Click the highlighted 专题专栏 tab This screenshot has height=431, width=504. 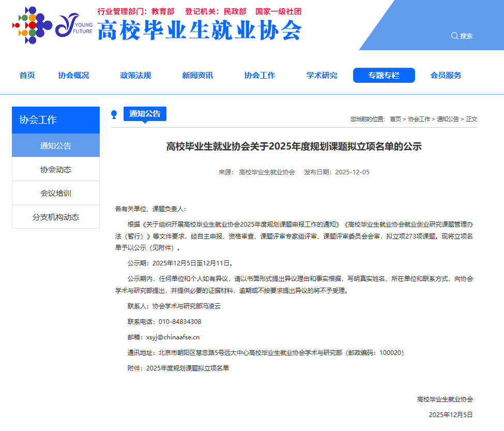[x=384, y=76]
